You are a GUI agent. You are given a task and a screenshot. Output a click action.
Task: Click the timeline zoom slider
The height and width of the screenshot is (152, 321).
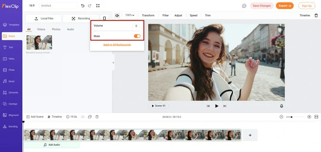[x=295, y=117]
